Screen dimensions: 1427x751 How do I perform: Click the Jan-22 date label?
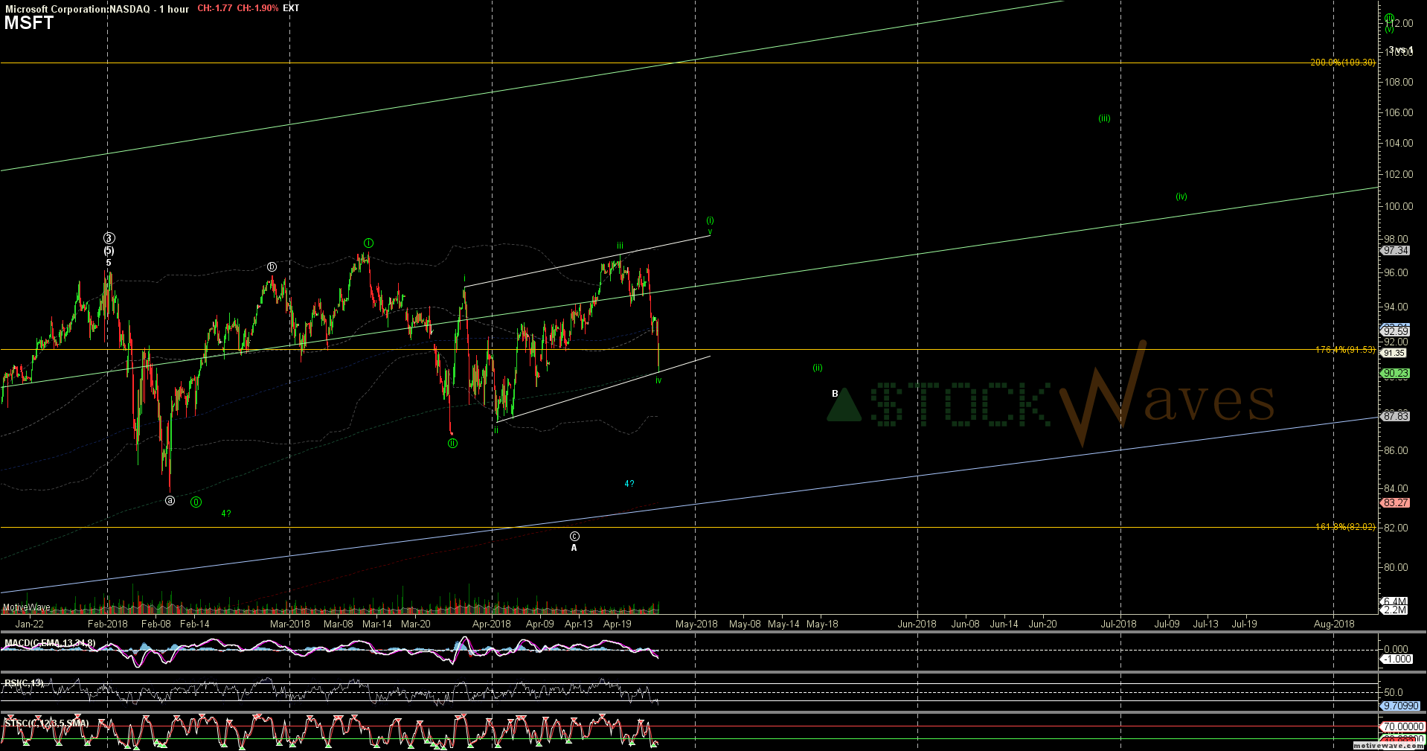click(30, 624)
